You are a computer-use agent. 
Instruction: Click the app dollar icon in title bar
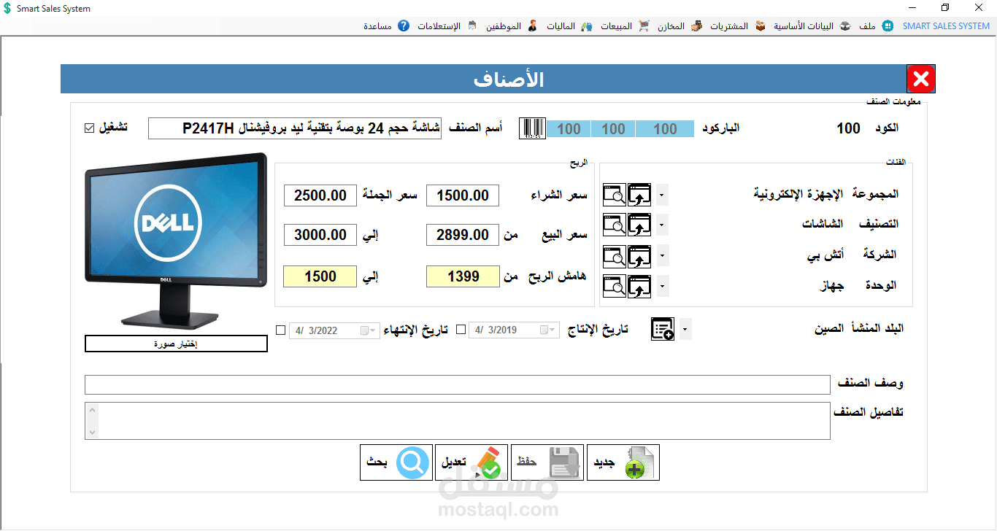7,8
